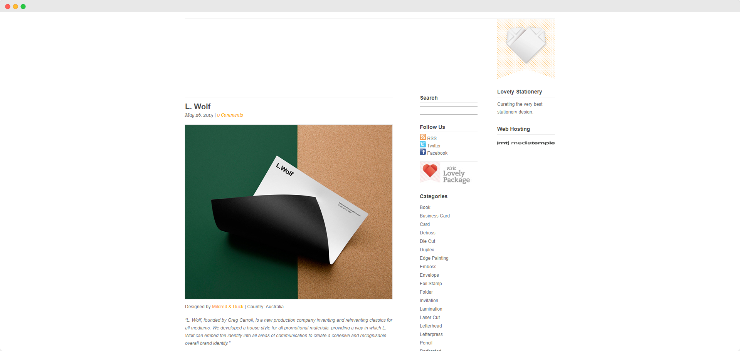Go to the Die Cut category
This screenshot has height=351, width=740.
coord(427,241)
